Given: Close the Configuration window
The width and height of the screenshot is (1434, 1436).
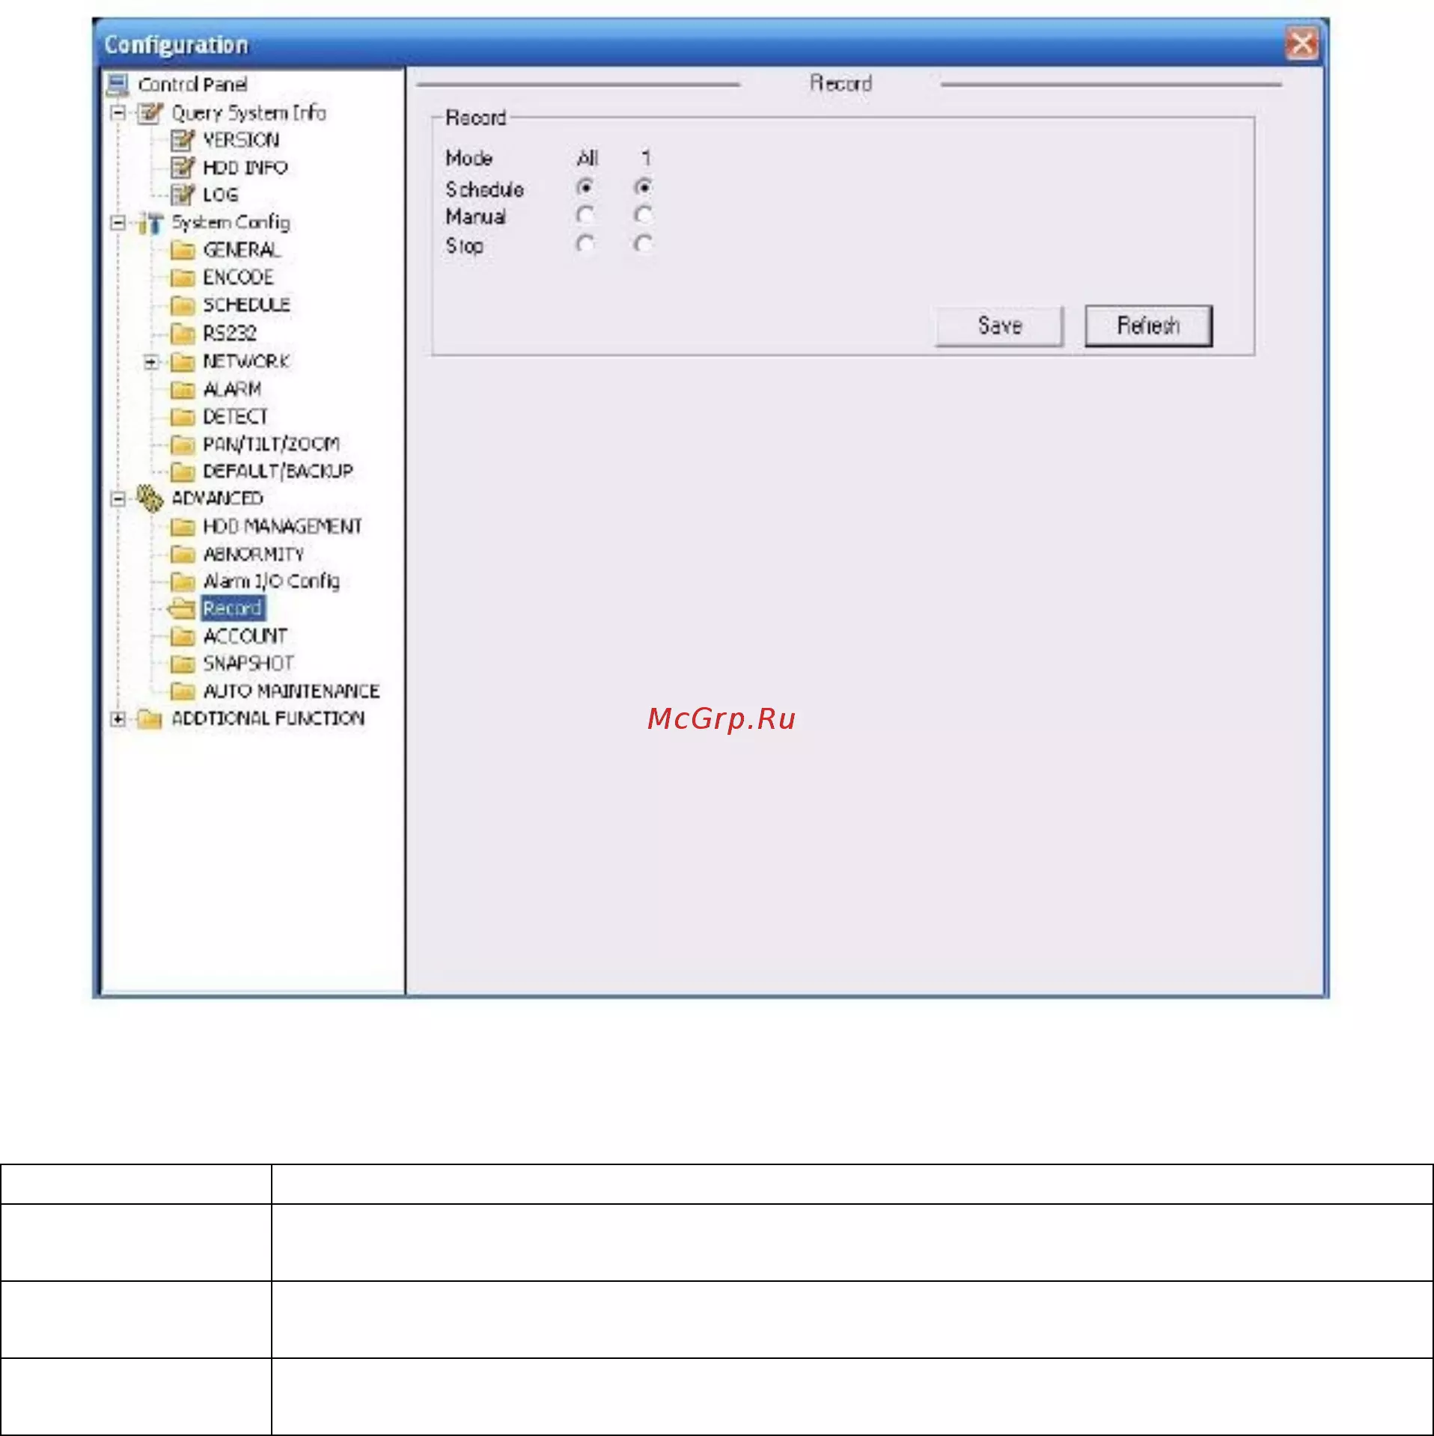Looking at the screenshot, I should pyautogui.click(x=1302, y=43).
